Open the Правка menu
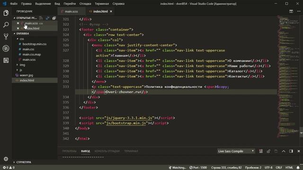This screenshot has height=170, width=303. click(x=27, y=4)
